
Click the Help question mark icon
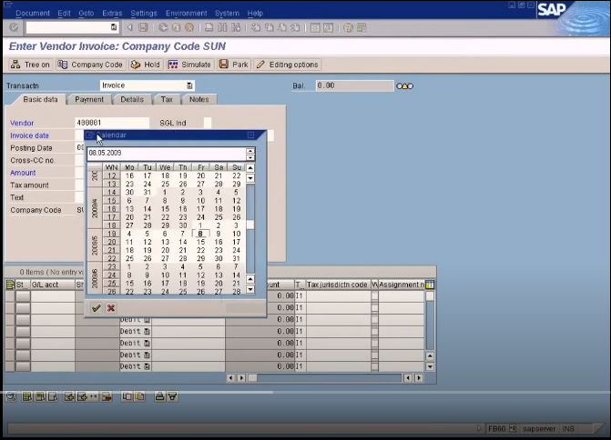click(x=349, y=27)
